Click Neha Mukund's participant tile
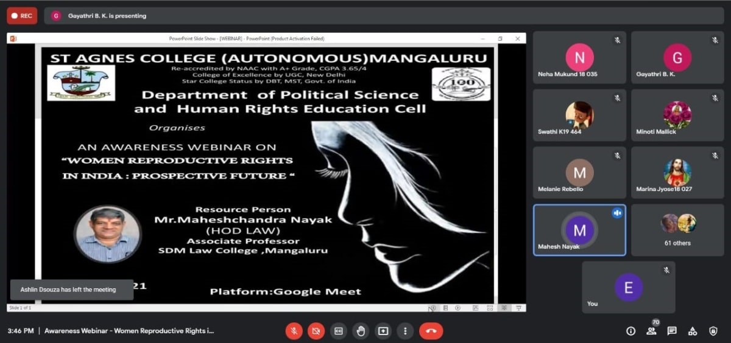The height and width of the screenshot is (343, 731). coord(579,57)
